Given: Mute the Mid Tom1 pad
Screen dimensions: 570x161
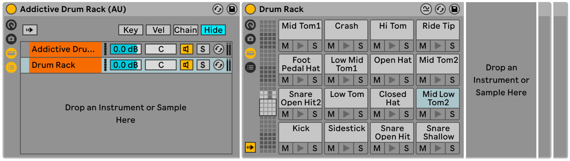Looking at the screenshot, I should pos(286,46).
